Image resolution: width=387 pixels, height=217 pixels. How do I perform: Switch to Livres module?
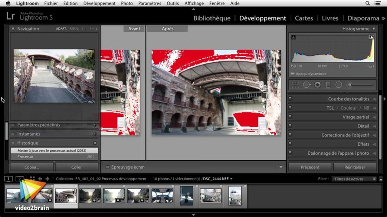[330, 18]
